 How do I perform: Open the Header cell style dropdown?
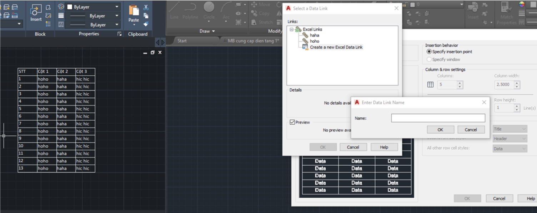pos(510,139)
